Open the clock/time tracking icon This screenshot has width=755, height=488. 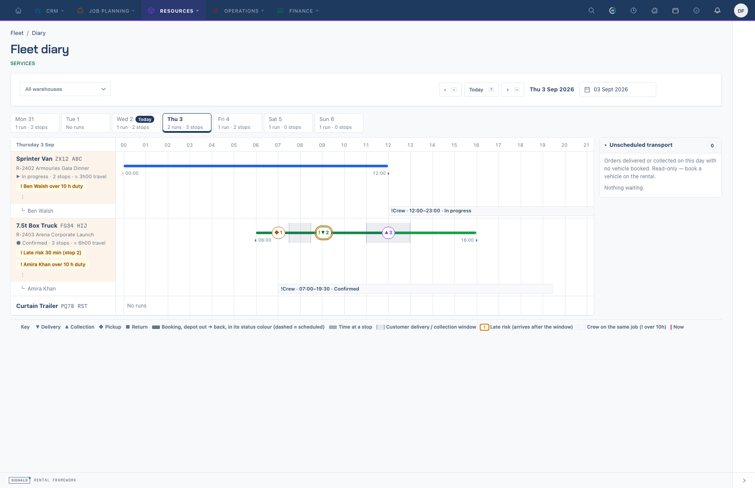coord(634,10)
